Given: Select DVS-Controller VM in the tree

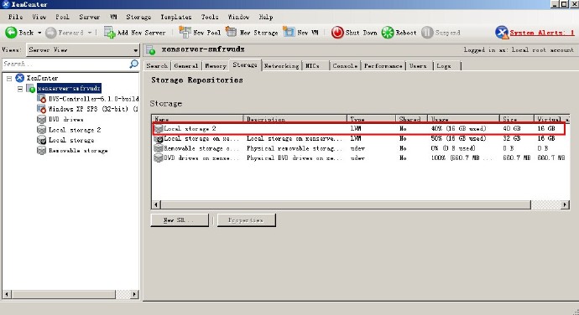Looking at the screenshot, I should (x=93, y=99).
